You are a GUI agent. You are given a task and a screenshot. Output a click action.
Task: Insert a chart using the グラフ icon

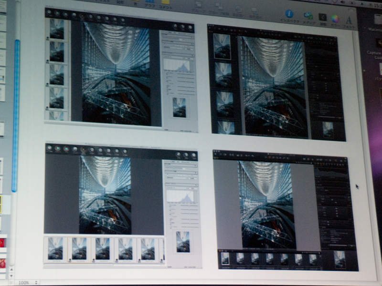tap(149, 1)
